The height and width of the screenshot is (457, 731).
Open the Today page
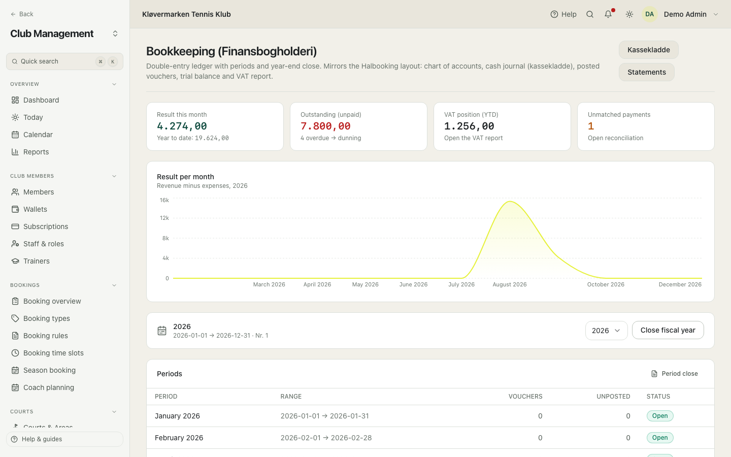64,117
